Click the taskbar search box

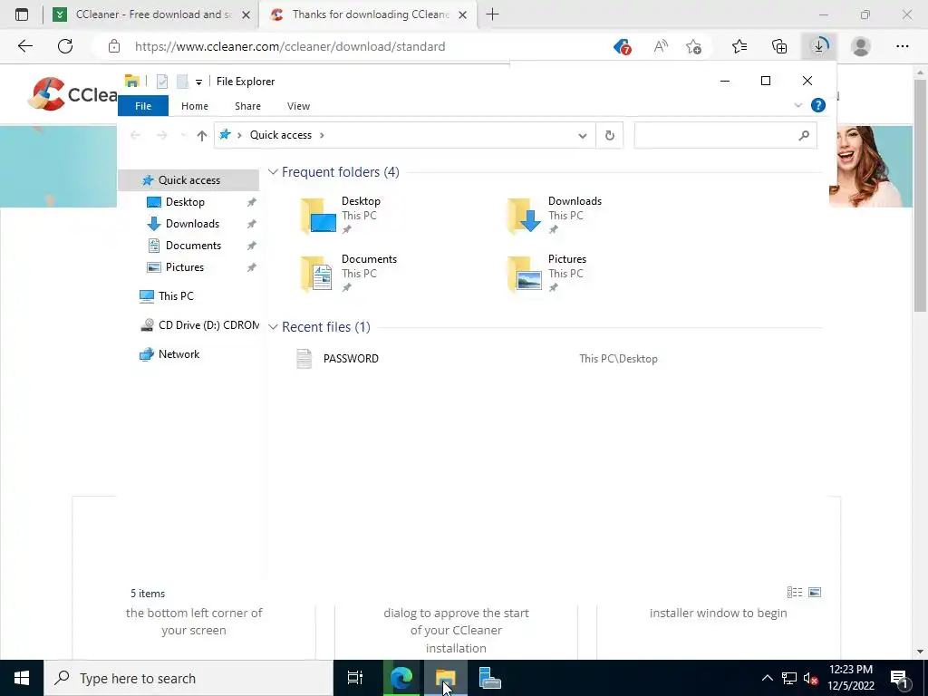point(188,678)
